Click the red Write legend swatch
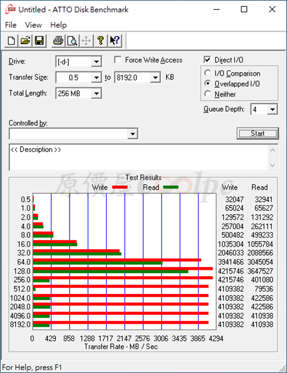 [120, 187]
